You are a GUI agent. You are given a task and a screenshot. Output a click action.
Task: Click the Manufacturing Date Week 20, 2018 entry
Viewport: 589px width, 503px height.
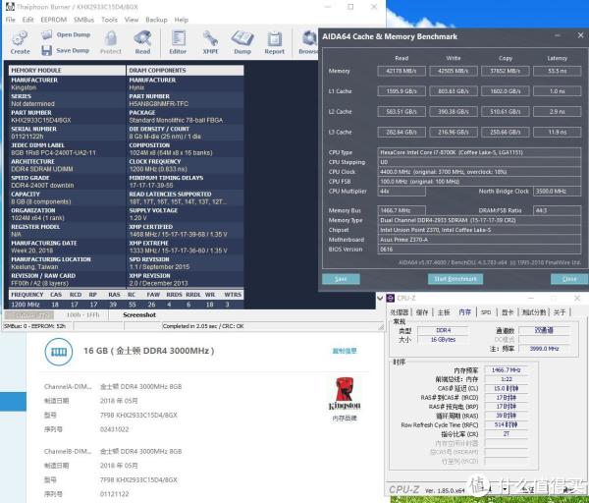(x=32, y=251)
